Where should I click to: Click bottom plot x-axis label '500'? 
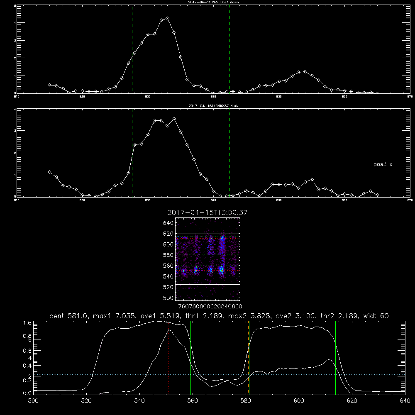(33, 401)
